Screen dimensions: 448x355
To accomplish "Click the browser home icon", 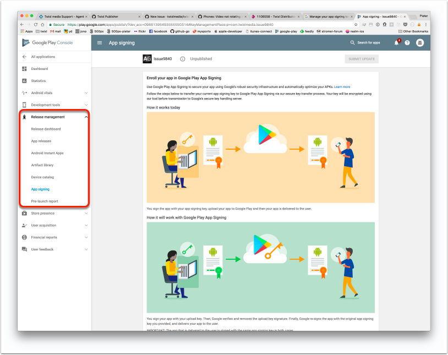I will tap(42, 25).
